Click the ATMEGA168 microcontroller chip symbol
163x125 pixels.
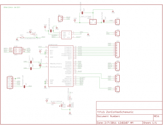[61, 66]
